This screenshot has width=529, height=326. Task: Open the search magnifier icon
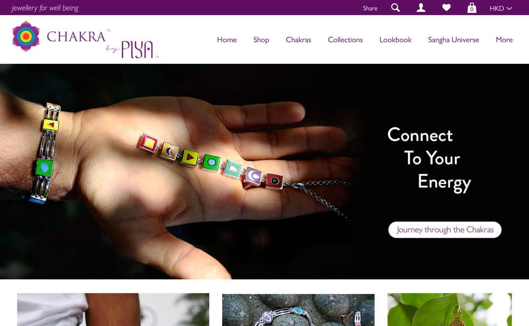click(x=395, y=7)
